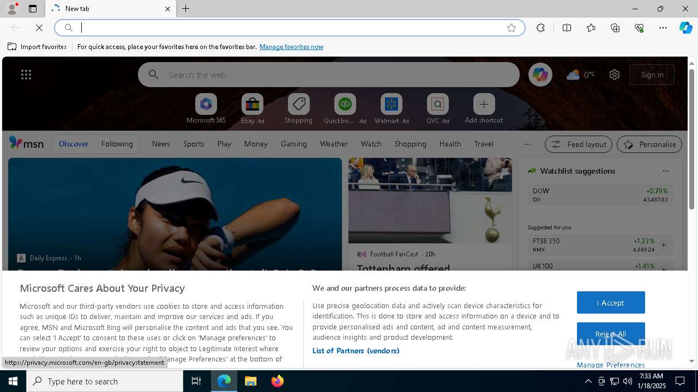Viewport: 698px width, 392px height.
Task: Open Copilot sidebar icon
Action: pyautogui.click(x=685, y=28)
